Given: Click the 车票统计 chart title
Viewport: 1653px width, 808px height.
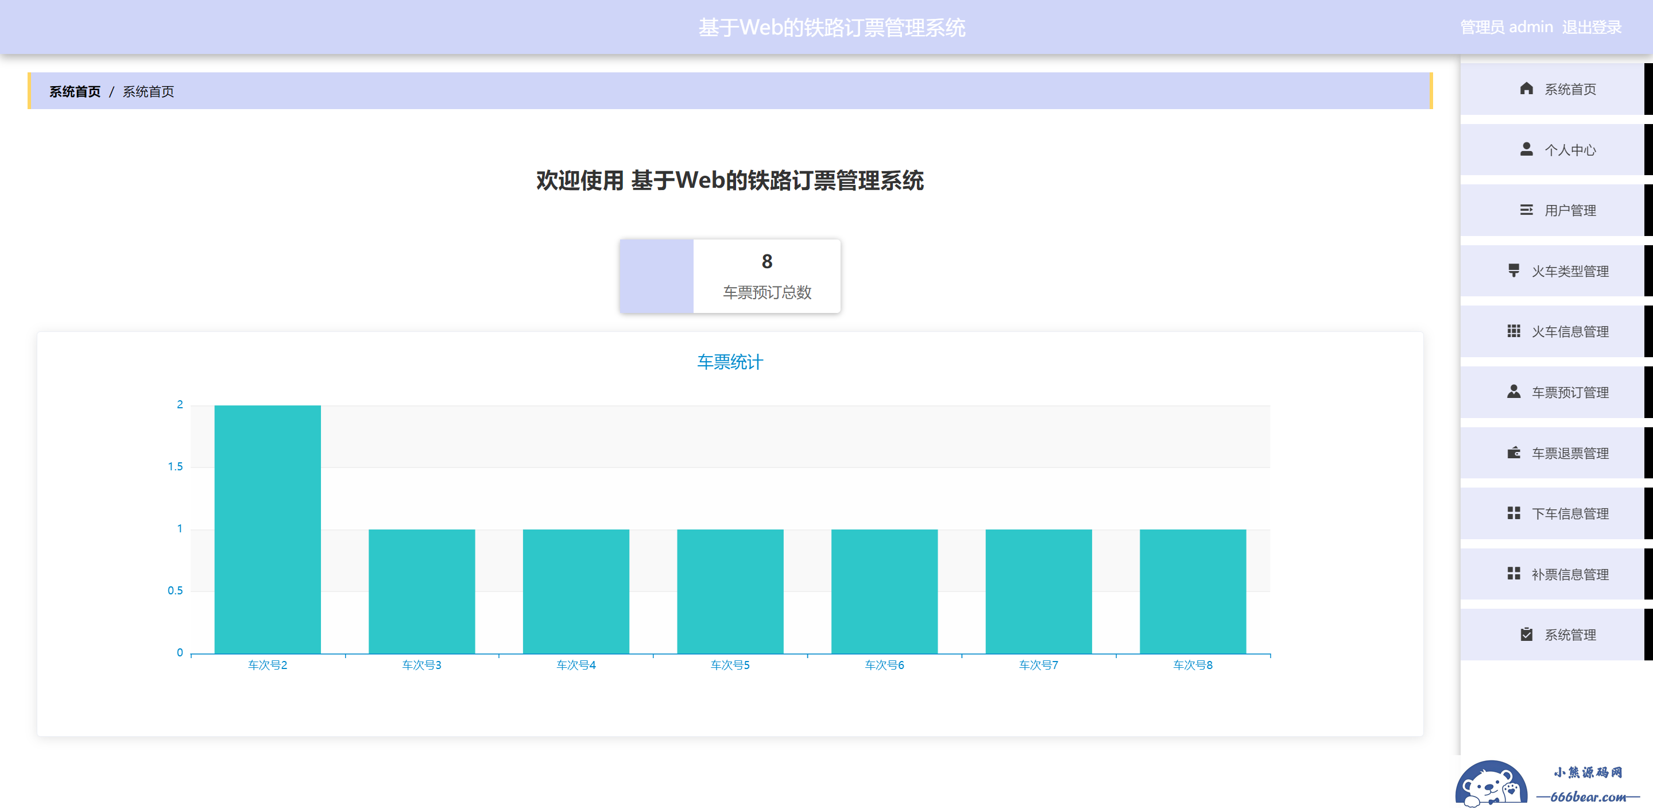Looking at the screenshot, I should (x=730, y=362).
